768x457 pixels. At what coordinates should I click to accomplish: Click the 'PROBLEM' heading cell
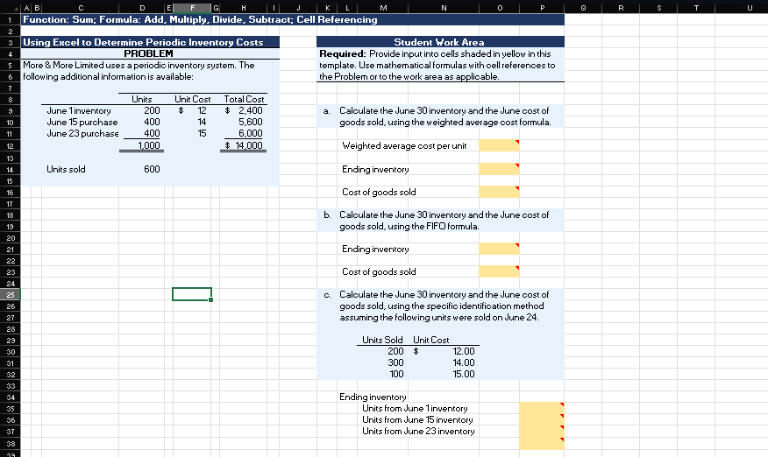[150, 53]
